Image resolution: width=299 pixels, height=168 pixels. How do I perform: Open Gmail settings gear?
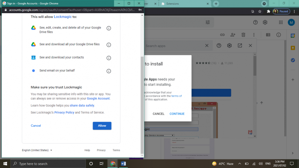(x=265, y=22)
